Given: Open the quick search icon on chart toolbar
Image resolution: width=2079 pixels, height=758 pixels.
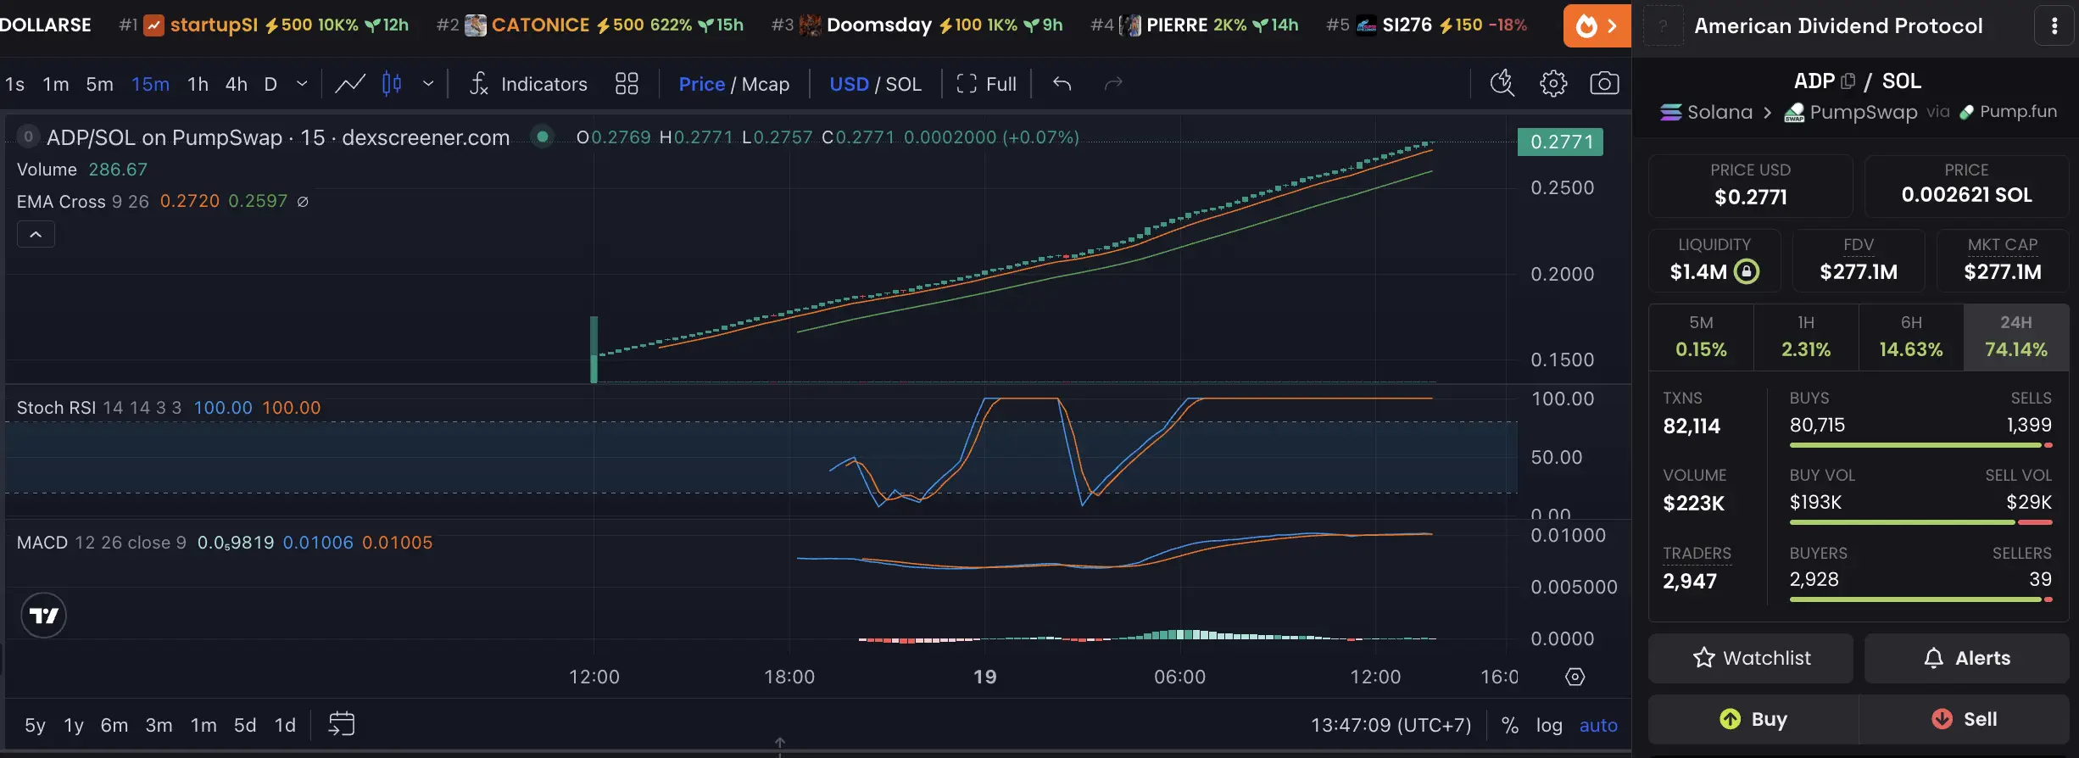Looking at the screenshot, I should pyautogui.click(x=1502, y=83).
